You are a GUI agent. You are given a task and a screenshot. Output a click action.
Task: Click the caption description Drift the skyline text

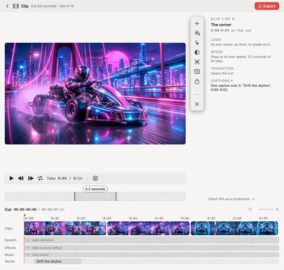pyautogui.click(x=241, y=88)
